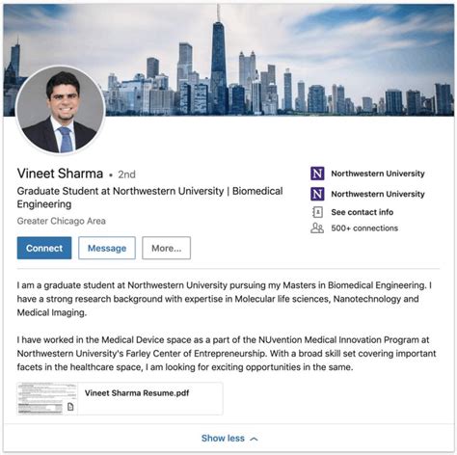Click the Vineet Sharma profile name heading
457x455 pixels.
[x=60, y=174]
